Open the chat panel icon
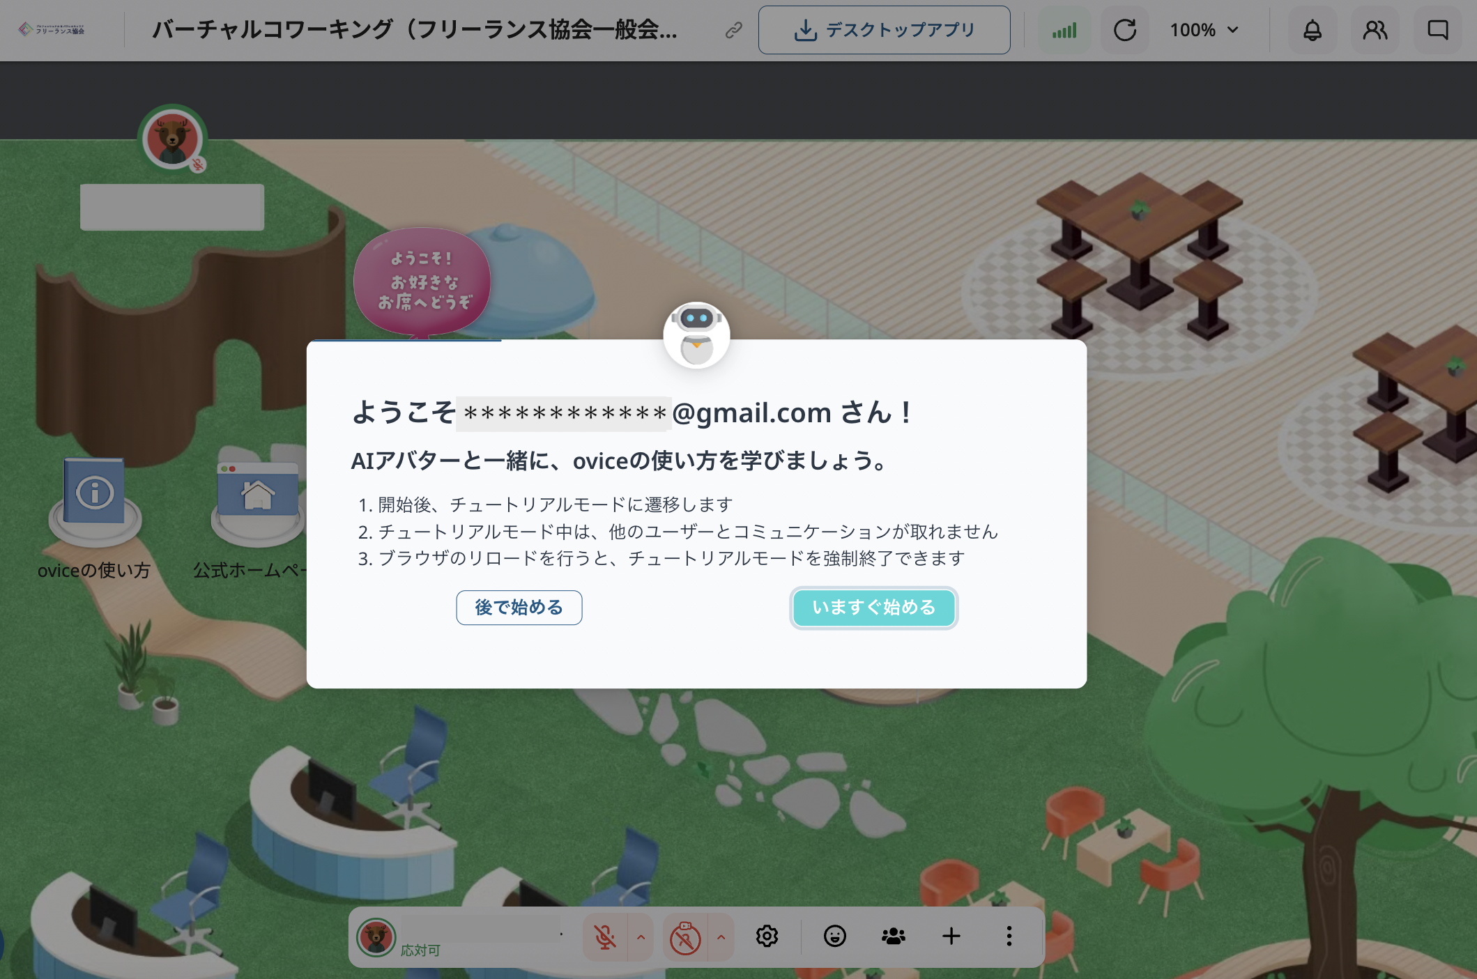This screenshot has width=1477, height=979. pyautogui.click(x=1438, y=30)
